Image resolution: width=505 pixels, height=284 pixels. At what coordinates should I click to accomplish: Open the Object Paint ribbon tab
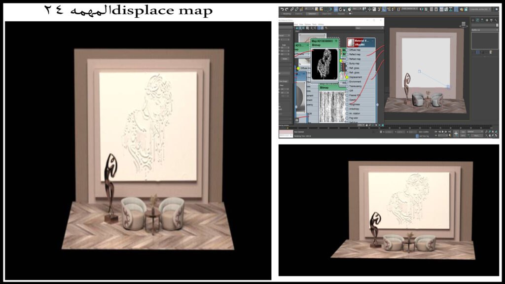(x=326, y=14)
